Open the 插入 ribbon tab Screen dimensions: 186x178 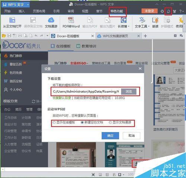coord(22,11)
